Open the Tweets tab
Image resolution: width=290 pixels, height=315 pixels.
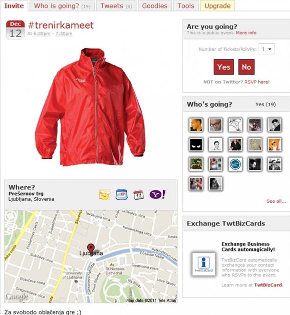(116, 6)
